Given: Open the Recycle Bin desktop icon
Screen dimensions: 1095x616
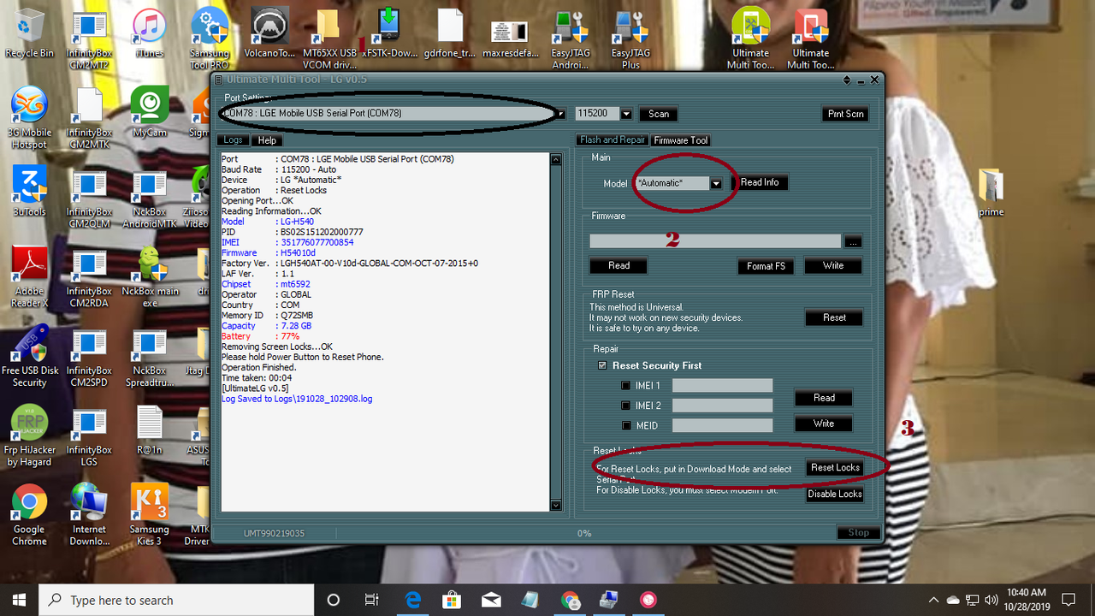Looking at the screenshot, I should point(29,34).
